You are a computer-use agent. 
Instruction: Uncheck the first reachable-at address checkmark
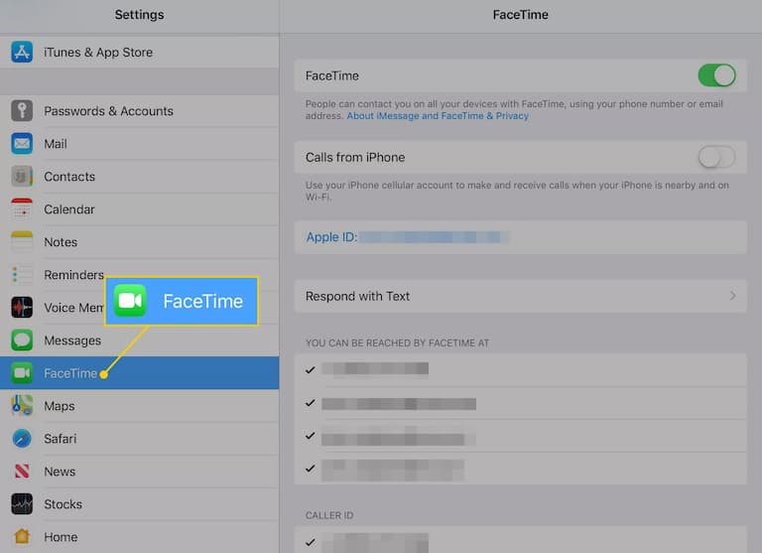pyautogui.click(x=310, y=370)
